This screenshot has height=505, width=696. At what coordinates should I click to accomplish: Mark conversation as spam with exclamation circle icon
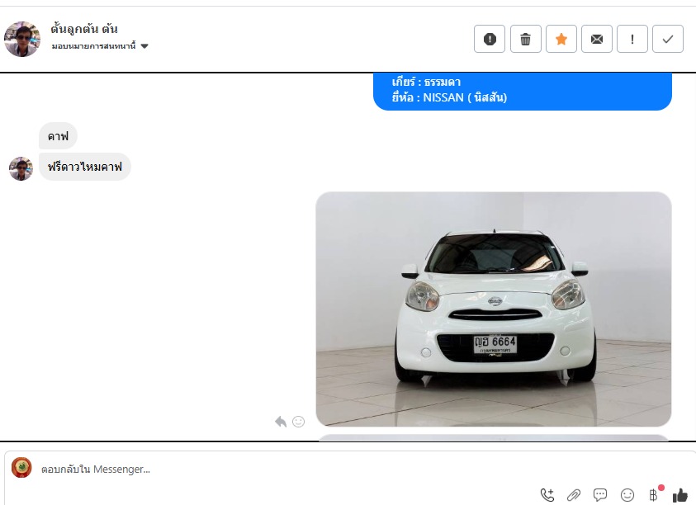pyautogui.click(x=489, y=39)
